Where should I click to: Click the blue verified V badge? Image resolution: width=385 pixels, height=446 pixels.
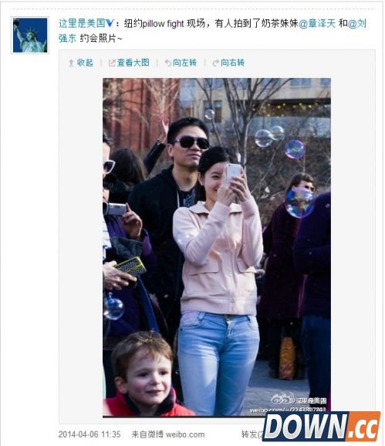coord(110,24)
